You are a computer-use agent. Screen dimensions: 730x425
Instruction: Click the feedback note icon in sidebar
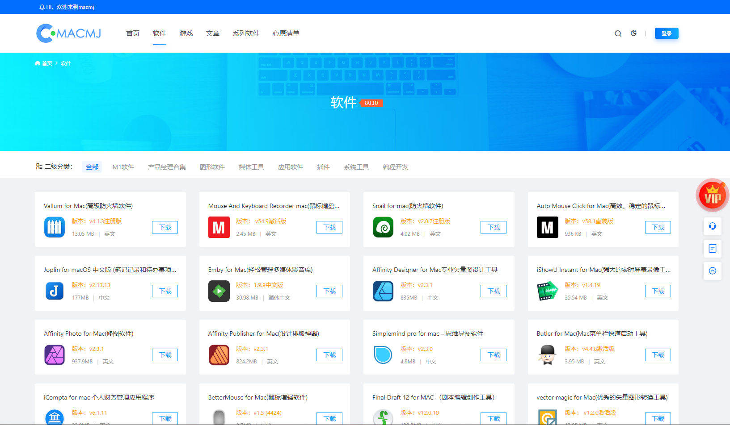coord(713,249)
